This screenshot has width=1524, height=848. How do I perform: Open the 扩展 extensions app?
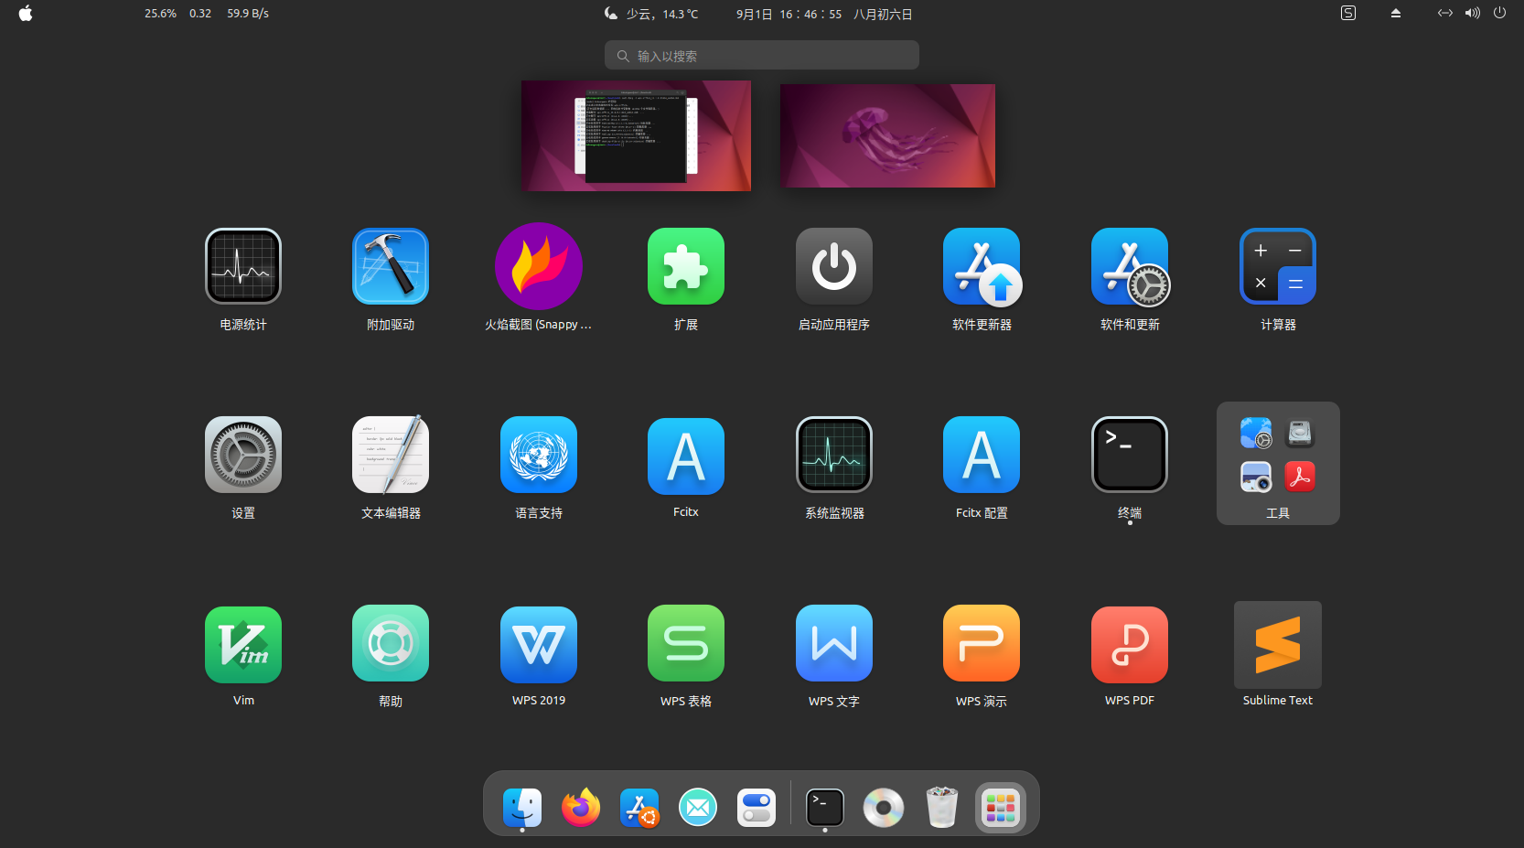click(x=686, y=266)
